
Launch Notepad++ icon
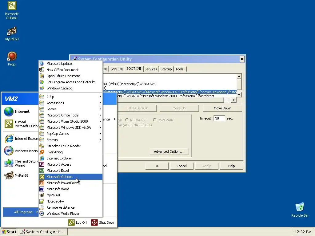pyautogui.click(x=42, y=201)
